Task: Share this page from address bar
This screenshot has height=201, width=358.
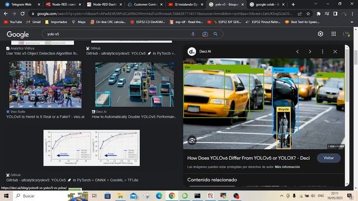Action: (300, 13)
